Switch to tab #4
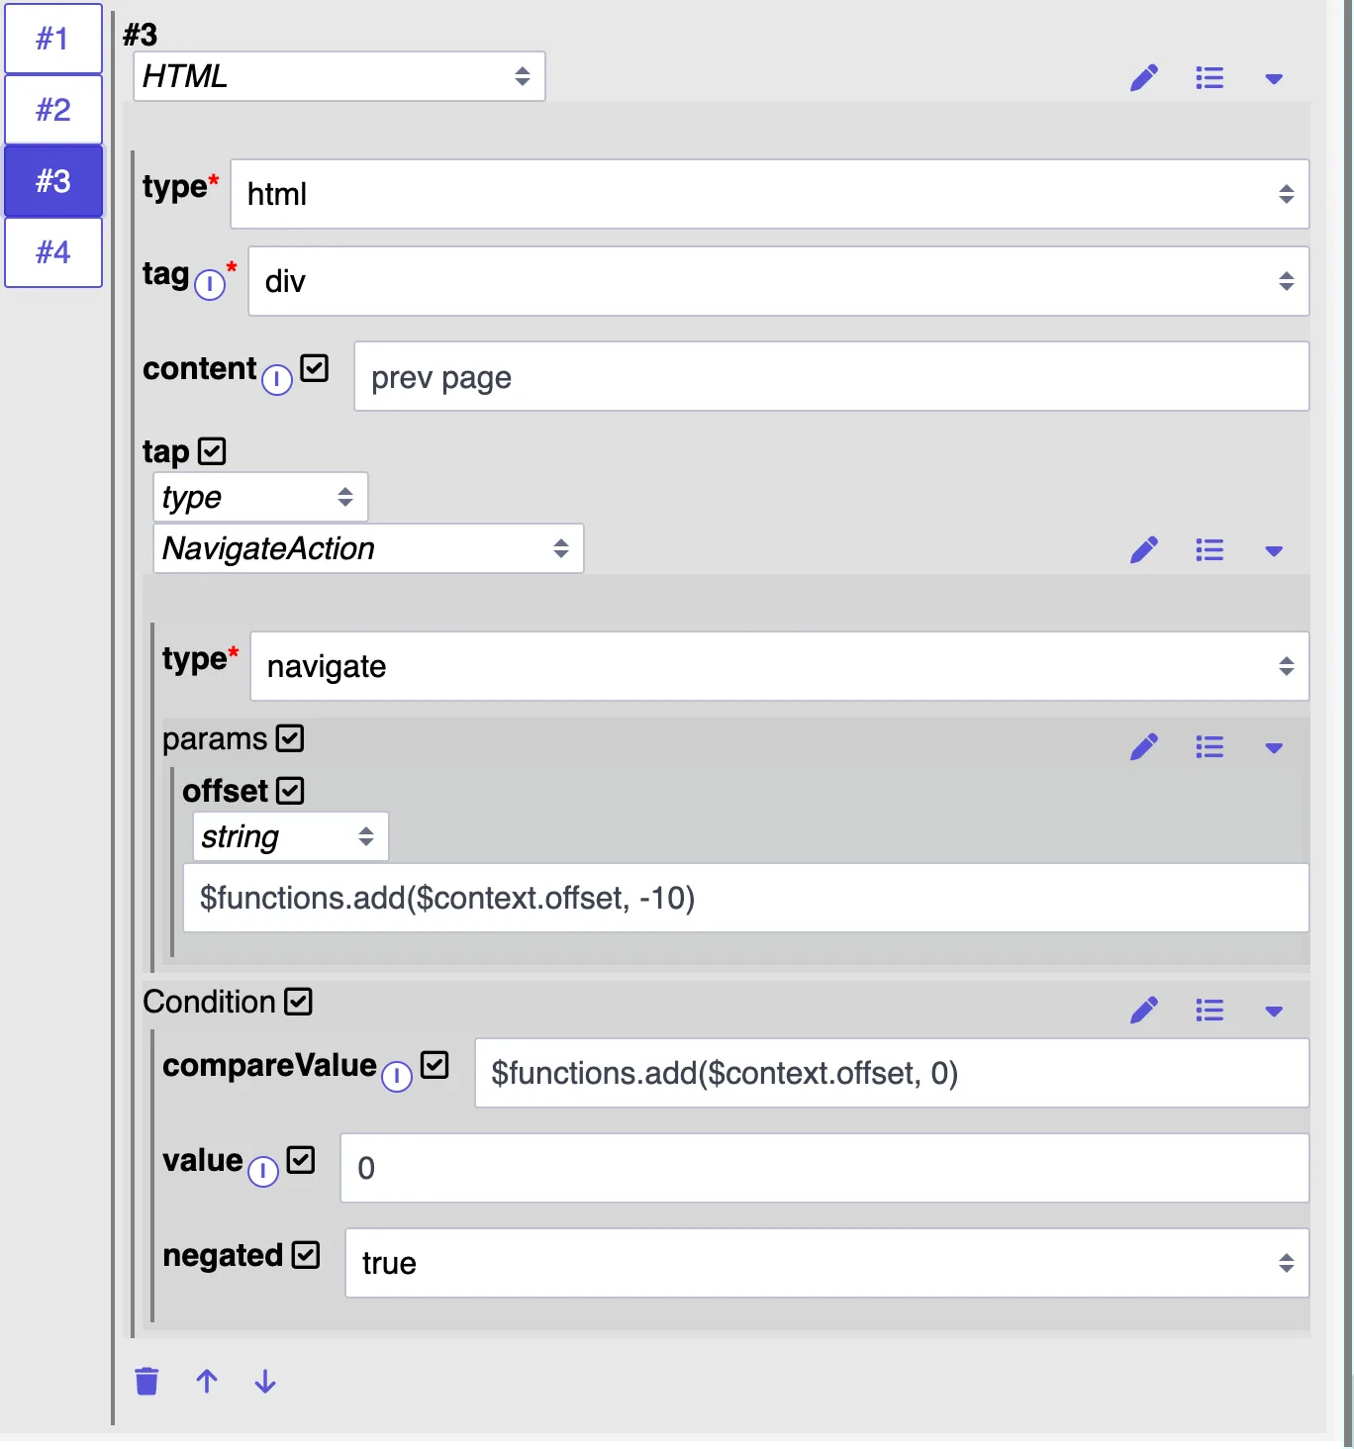This screenshot has width=1354, height=1449. 53,252
